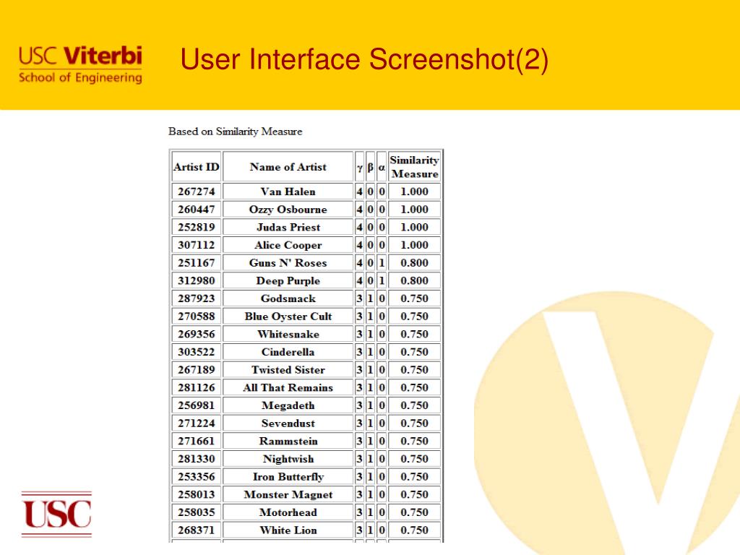Viewport: 740px width, 555px height.
Task: Click artist ID 251167
Action: [x=197, y=263]
